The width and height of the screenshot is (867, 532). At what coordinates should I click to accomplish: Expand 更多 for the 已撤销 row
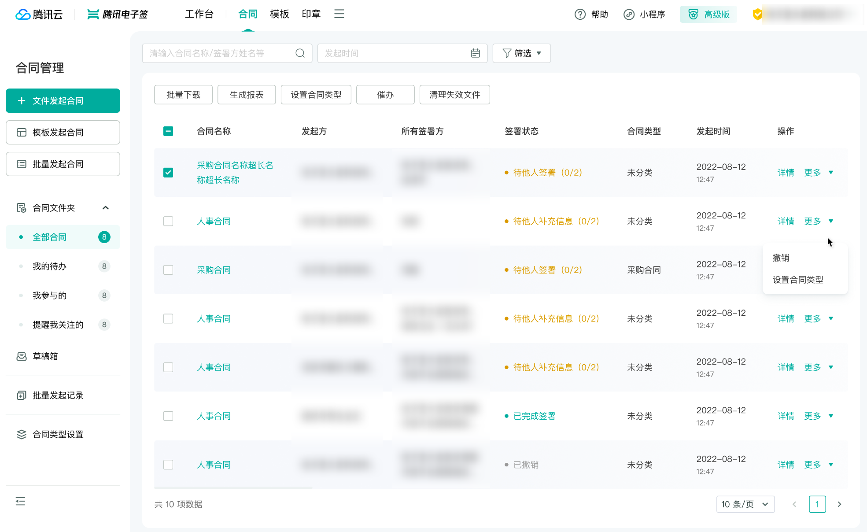click(x=819, y=465)
